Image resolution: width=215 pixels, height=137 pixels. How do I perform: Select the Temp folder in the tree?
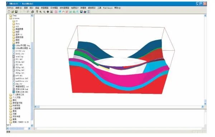(x=13, y=15)
